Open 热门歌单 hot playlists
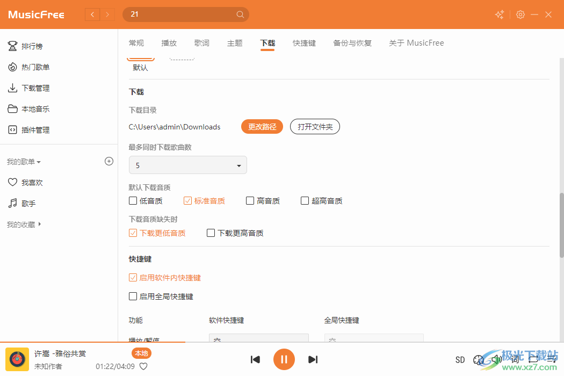The image size is (564, 376). tap(29, 67)
